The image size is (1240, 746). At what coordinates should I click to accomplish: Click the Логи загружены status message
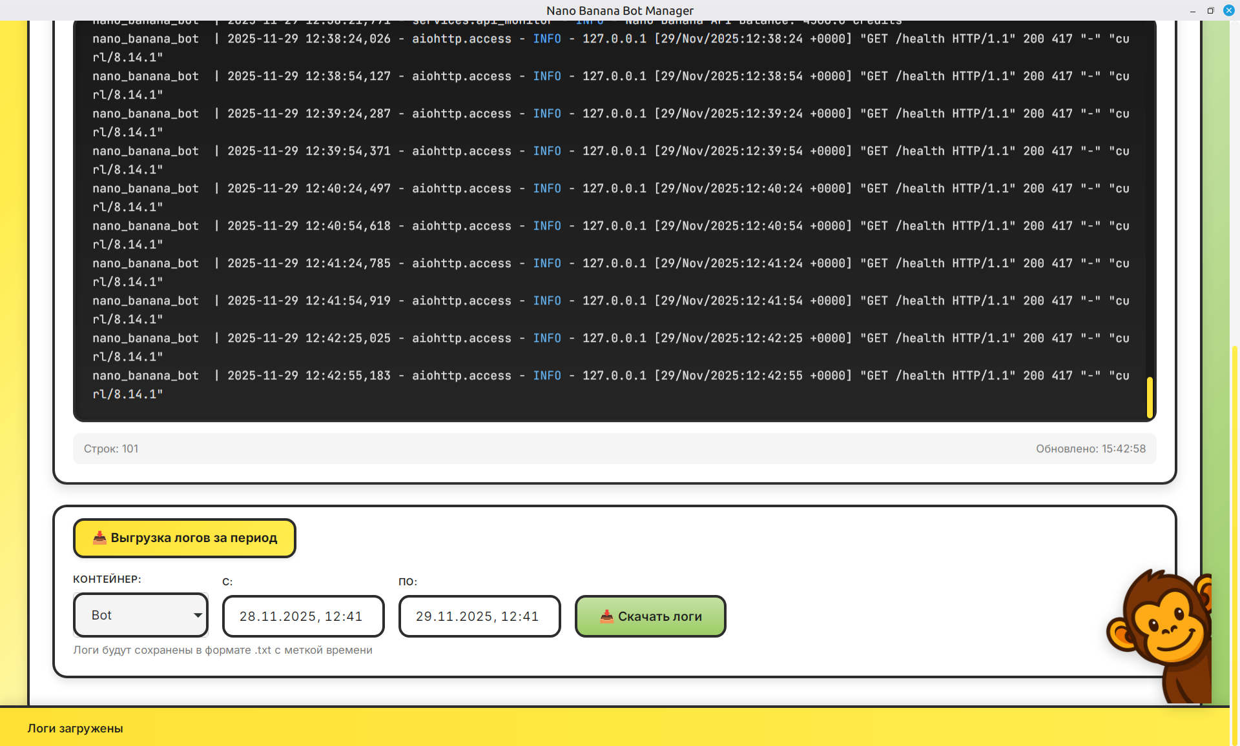pyautogui.click(x=75, y=728)
